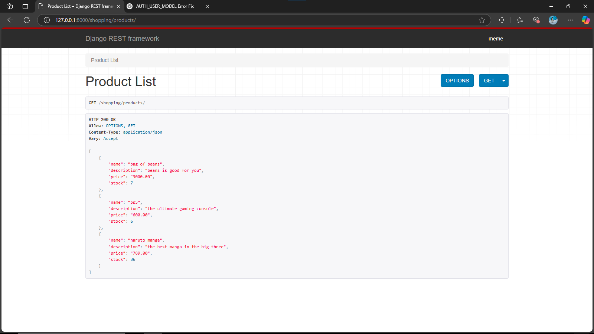Screen dimensions: 594x334
Task: Switch to the Product List tab
Action: click(79, 6)
